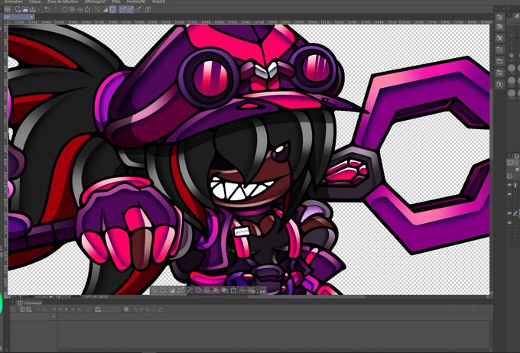Open the Animation menu
Screen dimensions: 520x353
pyautogui.click(x=14, y=2)
